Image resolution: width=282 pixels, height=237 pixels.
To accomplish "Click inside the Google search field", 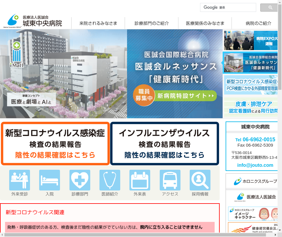I will [x=228, y=7].
